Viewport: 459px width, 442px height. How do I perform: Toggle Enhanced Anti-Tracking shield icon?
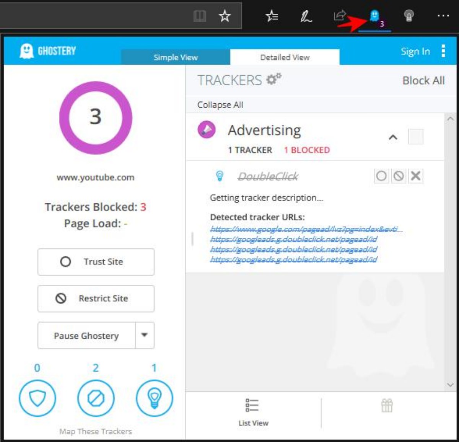(37, 398)
